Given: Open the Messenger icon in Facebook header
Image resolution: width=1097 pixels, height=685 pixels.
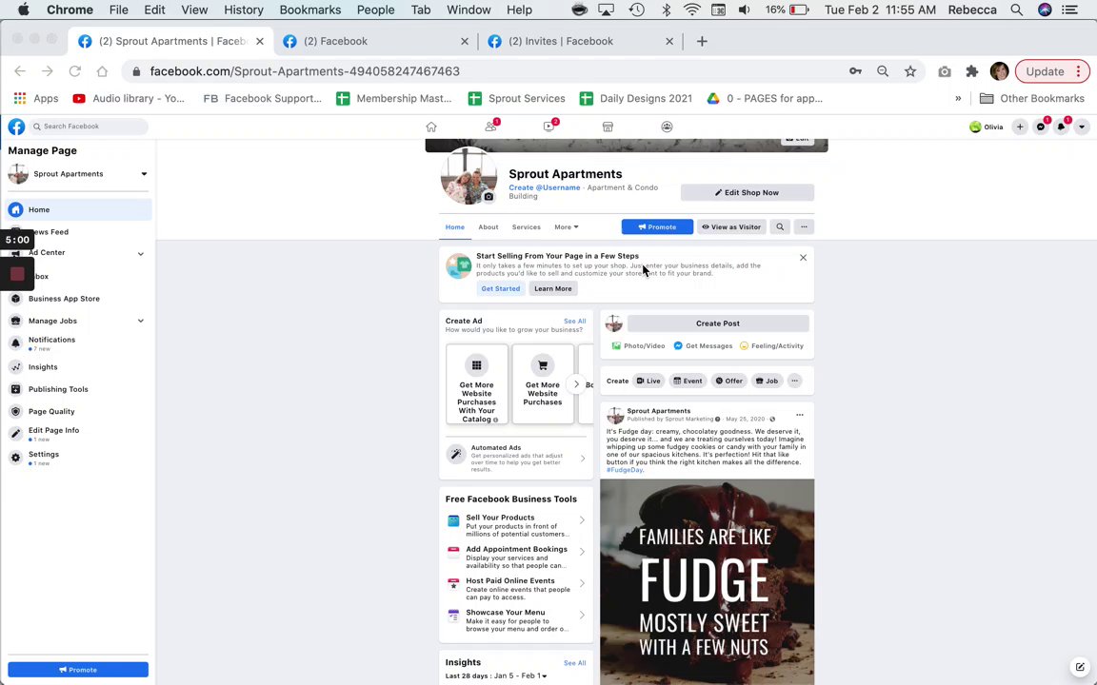Looking at the screenshot, I should 1040,127.
